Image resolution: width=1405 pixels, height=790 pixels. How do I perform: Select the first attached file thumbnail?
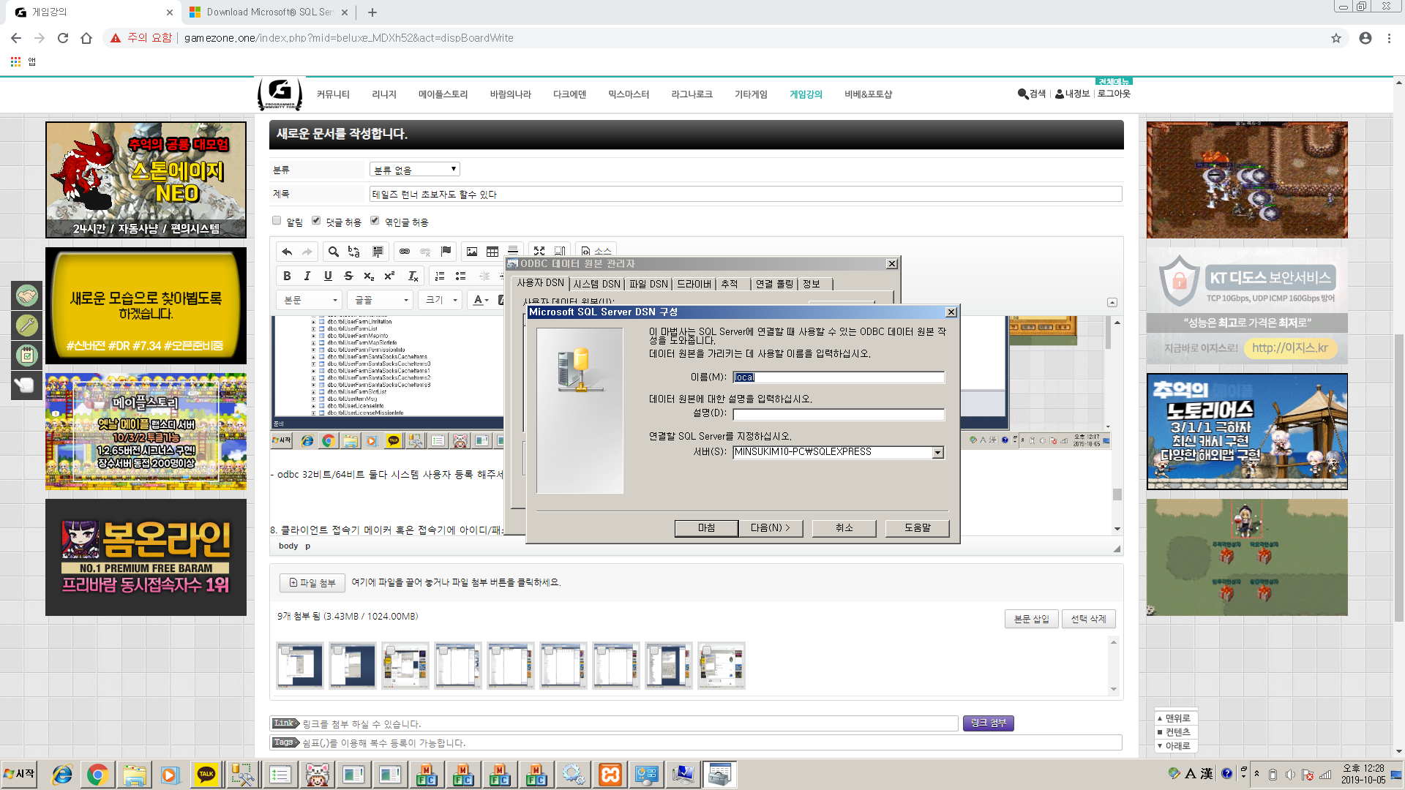300,666
